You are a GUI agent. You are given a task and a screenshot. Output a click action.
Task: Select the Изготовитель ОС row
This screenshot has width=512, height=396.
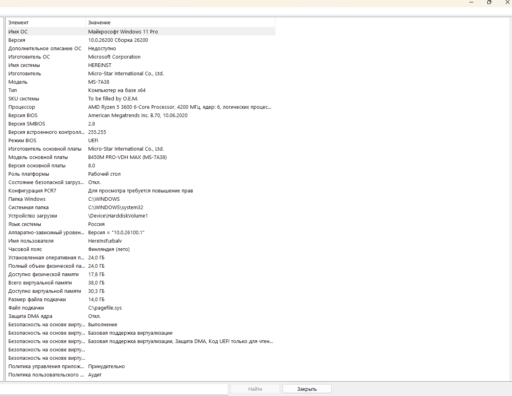tap(140, 57)
